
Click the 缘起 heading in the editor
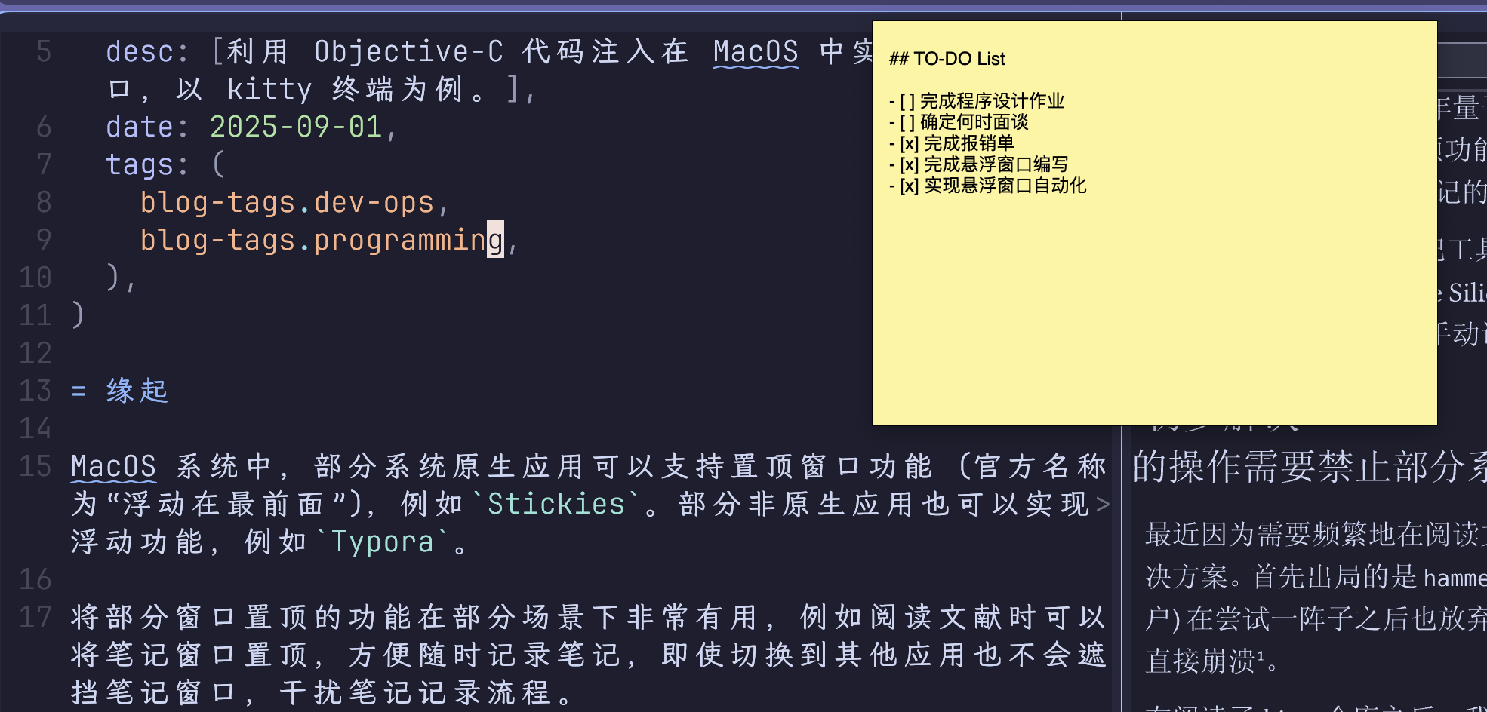[137, 391]
